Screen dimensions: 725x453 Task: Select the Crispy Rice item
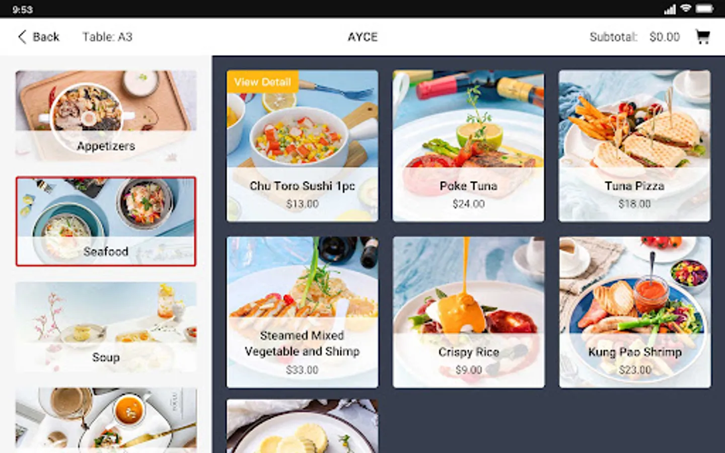[468, 312]
